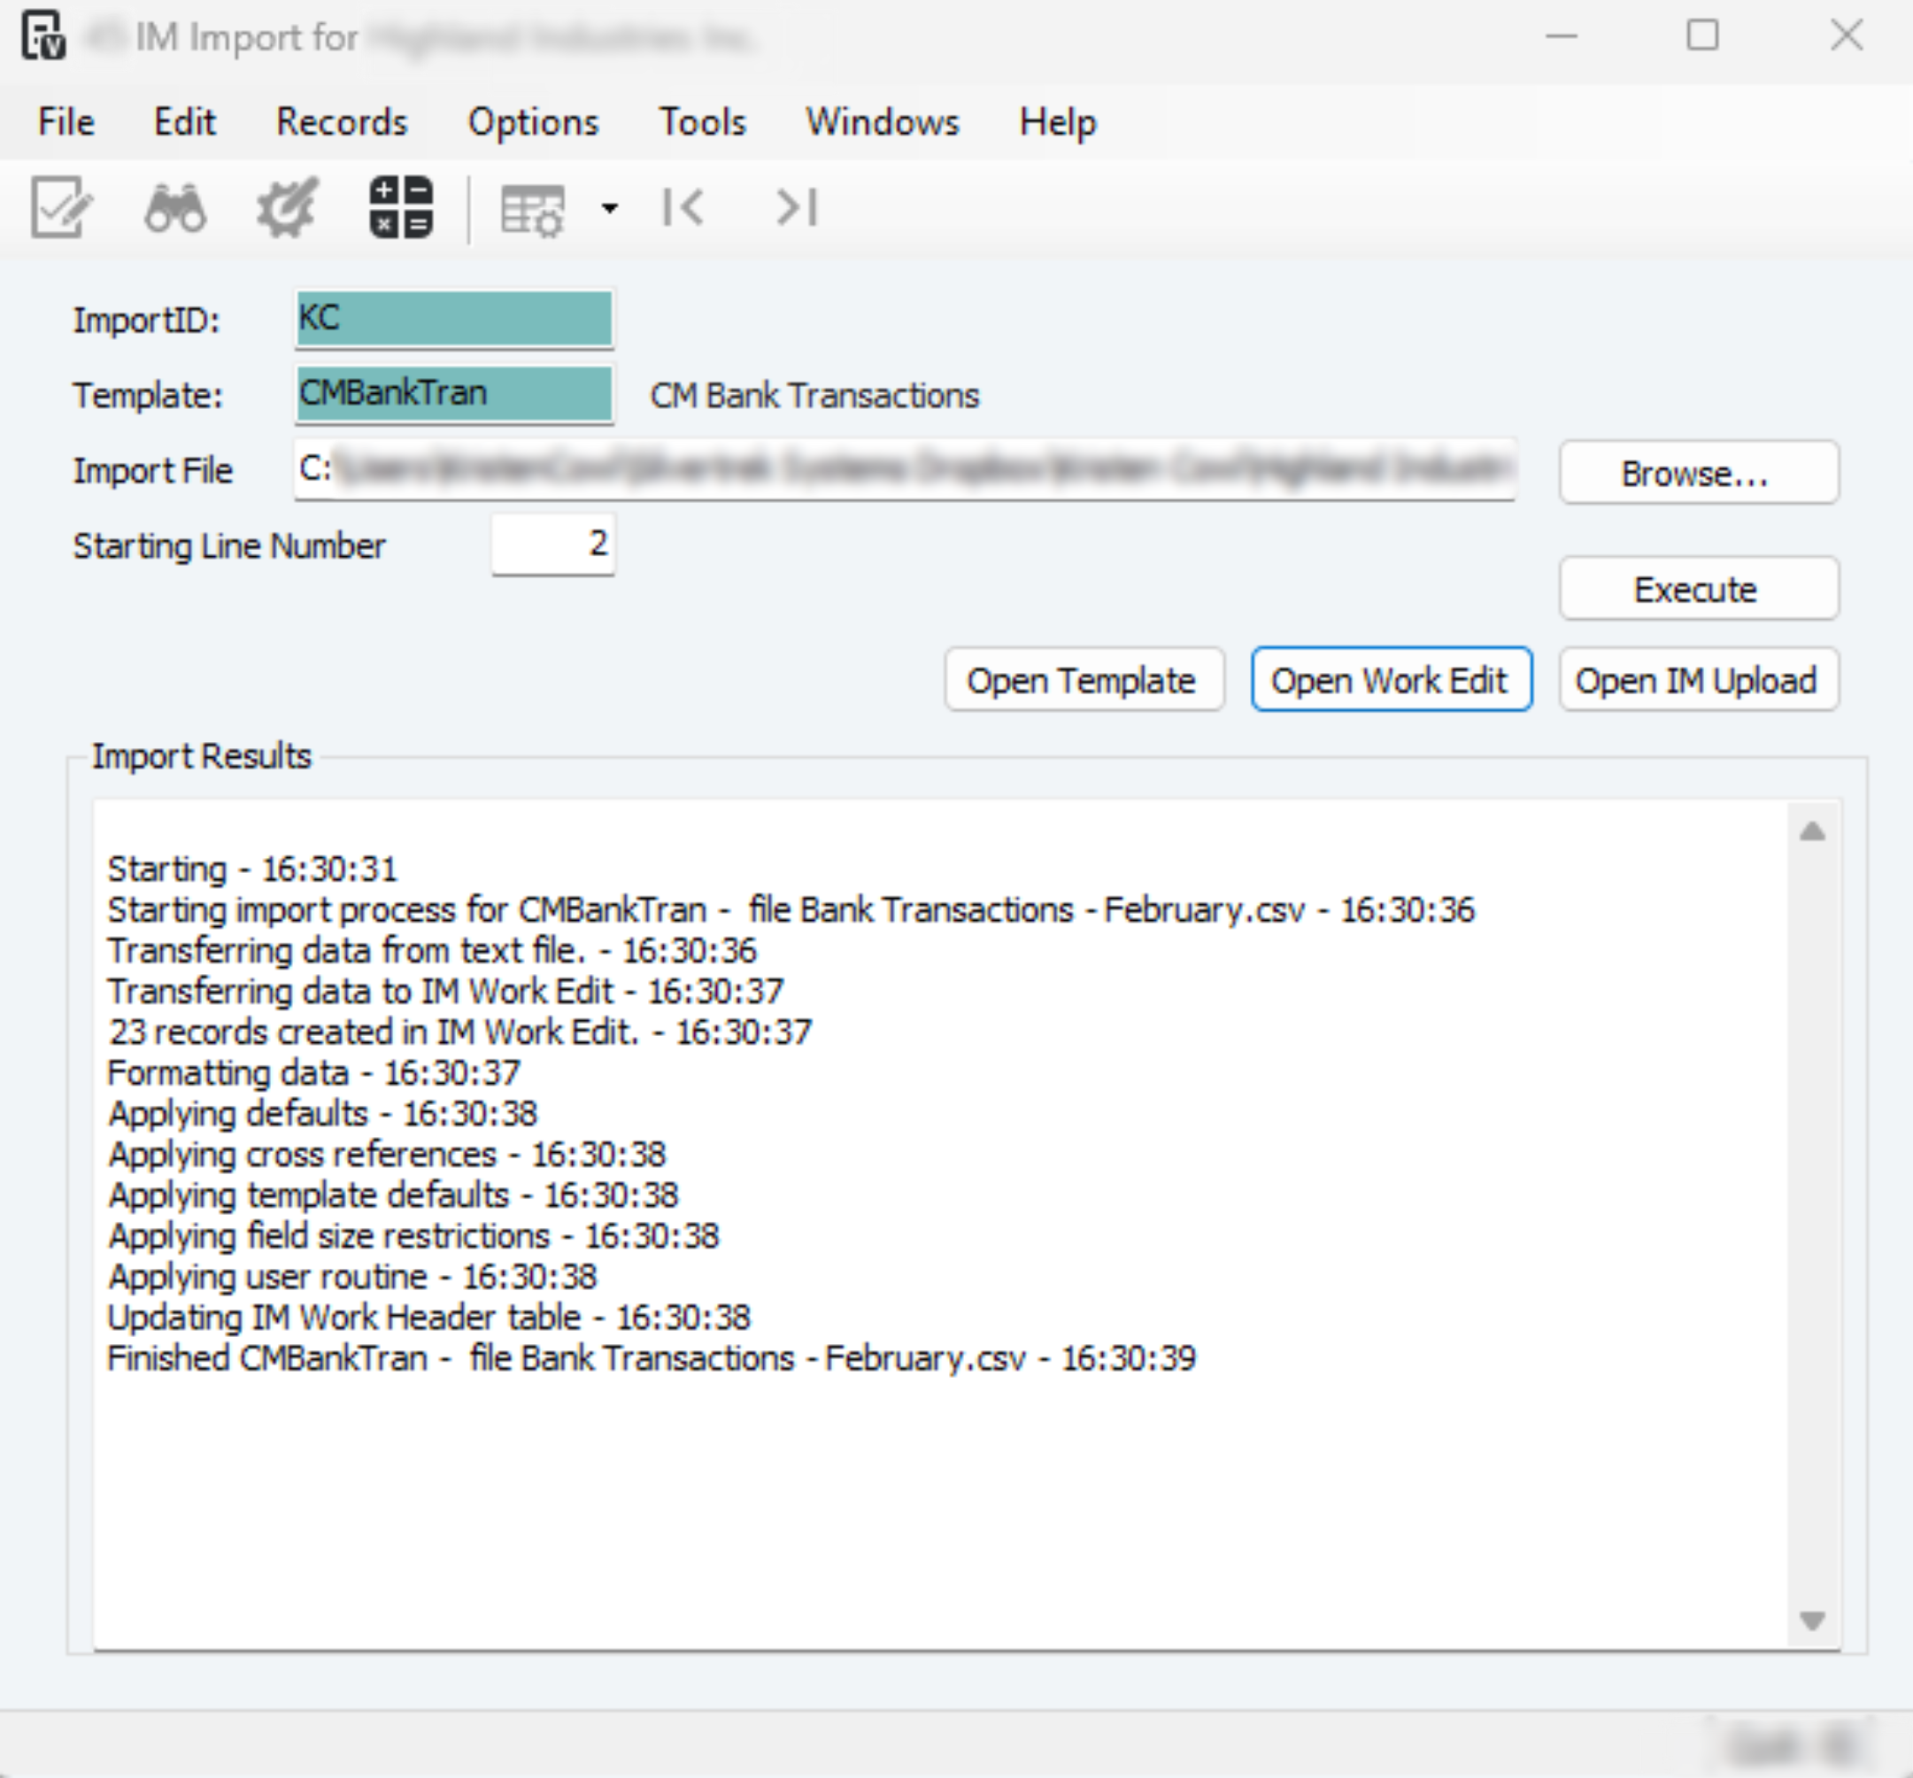Open the calculator toolbar icon
Image resolution: width=1913 pixels, height=1778 pixels.
401,207
